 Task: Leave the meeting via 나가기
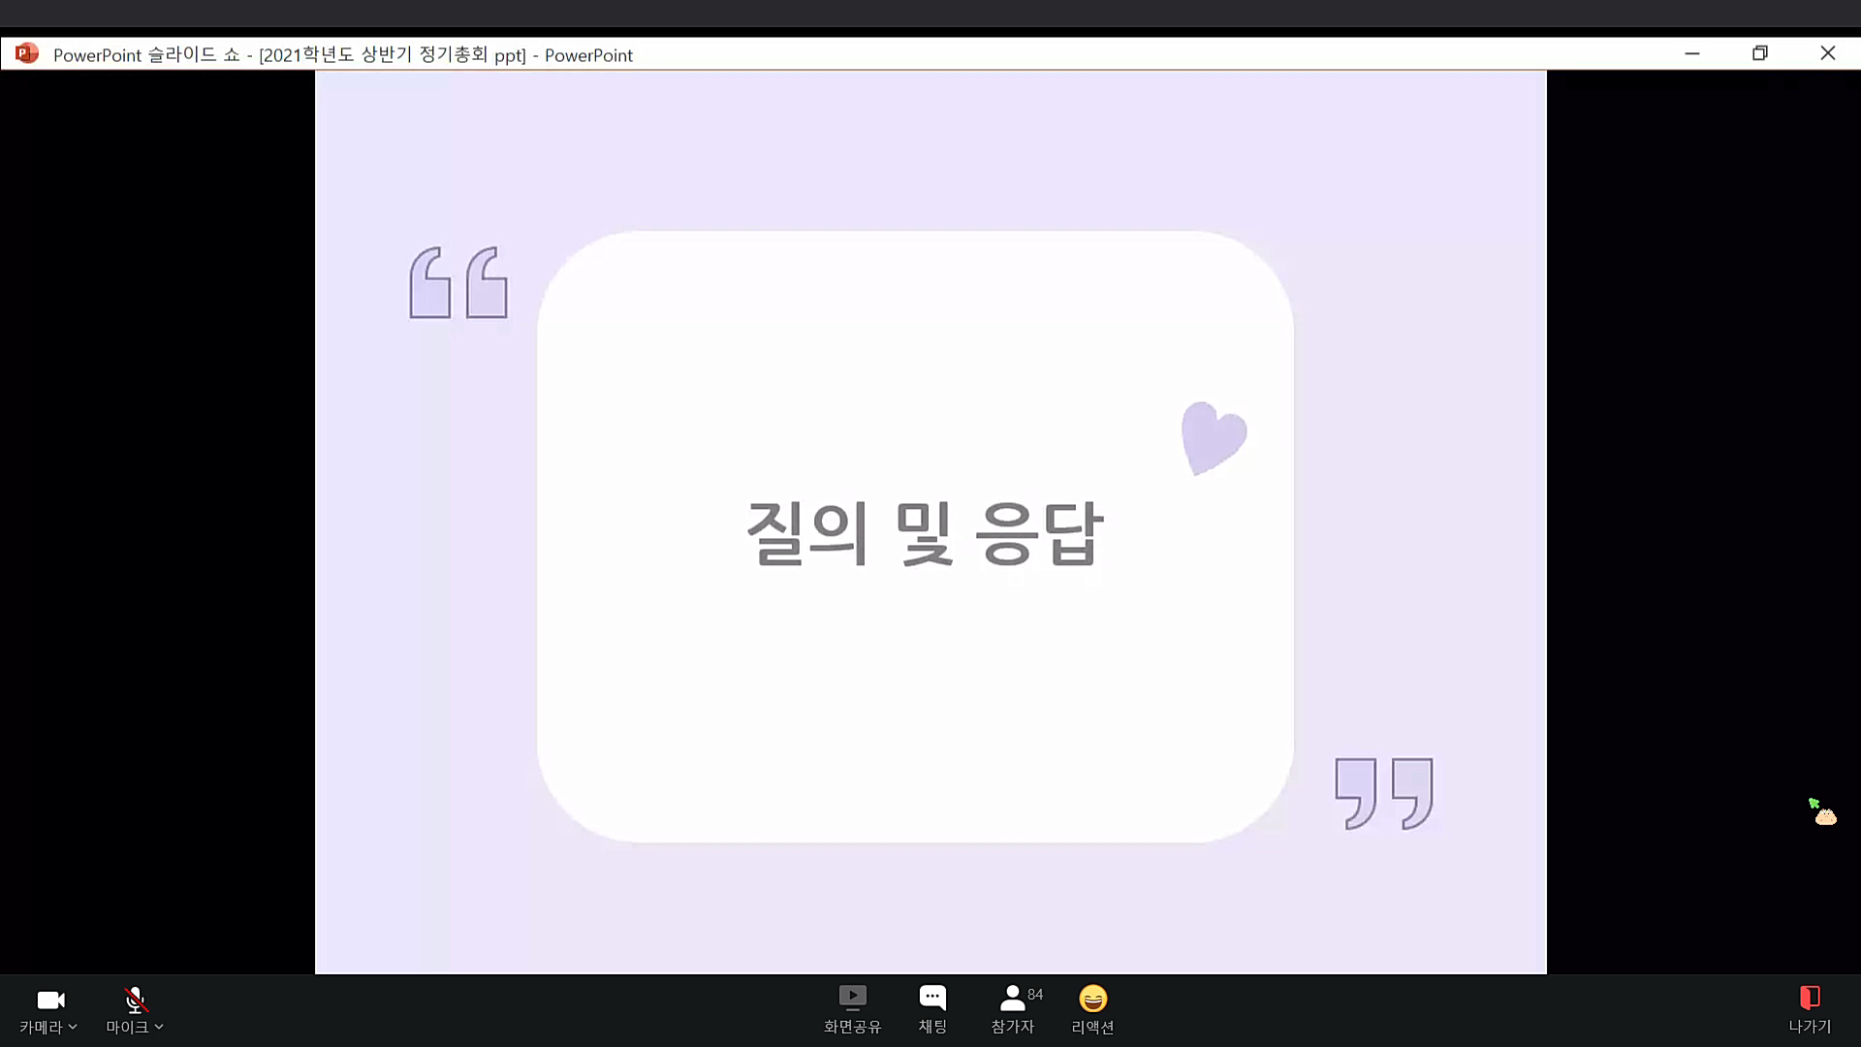(1809, 998)
